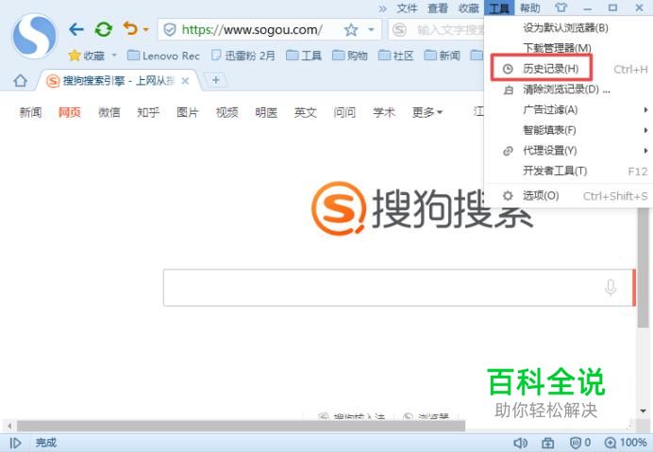
Task: Click the microphone voice search icon
Action: click(x=611, y=287)
